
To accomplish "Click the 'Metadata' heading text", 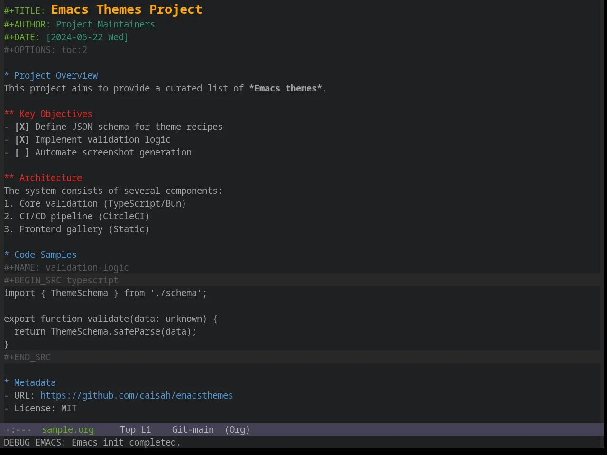I will point(35,383).
